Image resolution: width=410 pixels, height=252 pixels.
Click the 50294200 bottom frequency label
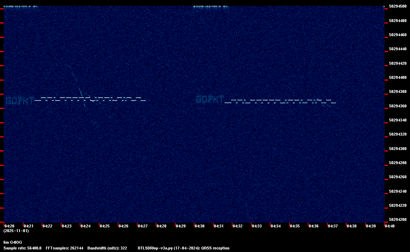(398, 219)
